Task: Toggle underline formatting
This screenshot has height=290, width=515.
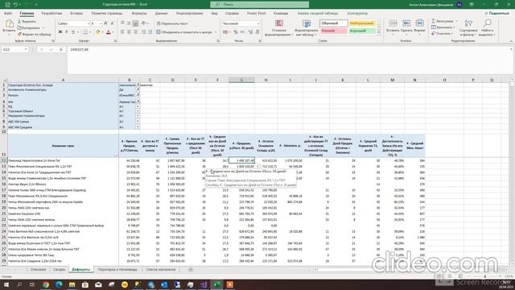Action: (x=73, y=32)
